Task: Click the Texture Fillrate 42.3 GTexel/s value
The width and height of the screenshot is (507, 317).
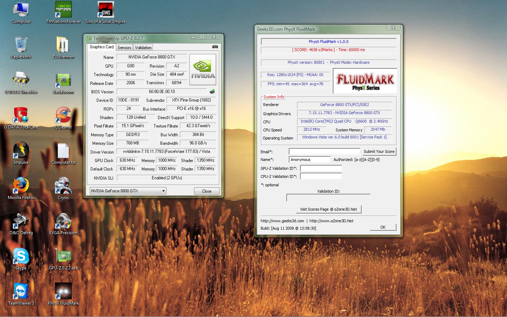Action: (x=198, y=126)
